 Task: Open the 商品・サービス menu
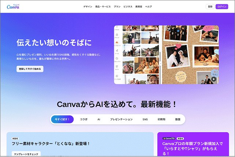coord(102,7)
